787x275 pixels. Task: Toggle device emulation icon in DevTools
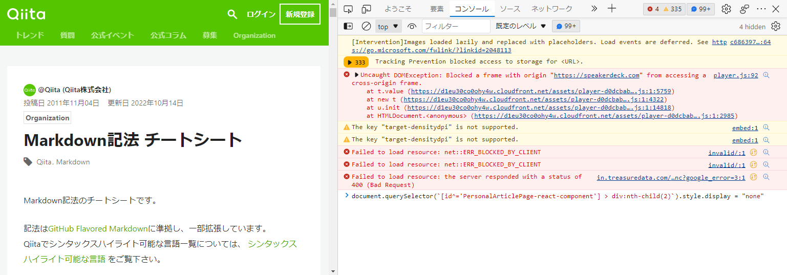coord(366,9)
